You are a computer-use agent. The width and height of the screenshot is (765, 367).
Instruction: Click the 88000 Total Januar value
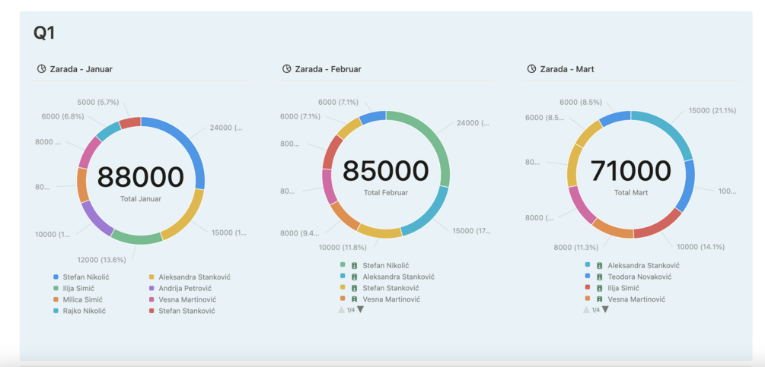click(x=141, y=177)
